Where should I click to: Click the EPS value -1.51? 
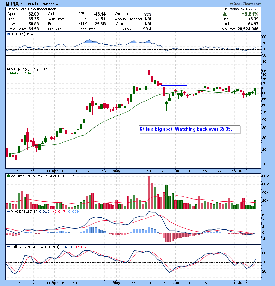(x=101, y=19)
